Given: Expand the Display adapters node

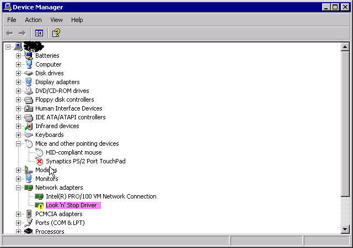Looking at the screenshot, I should (18, 82).
